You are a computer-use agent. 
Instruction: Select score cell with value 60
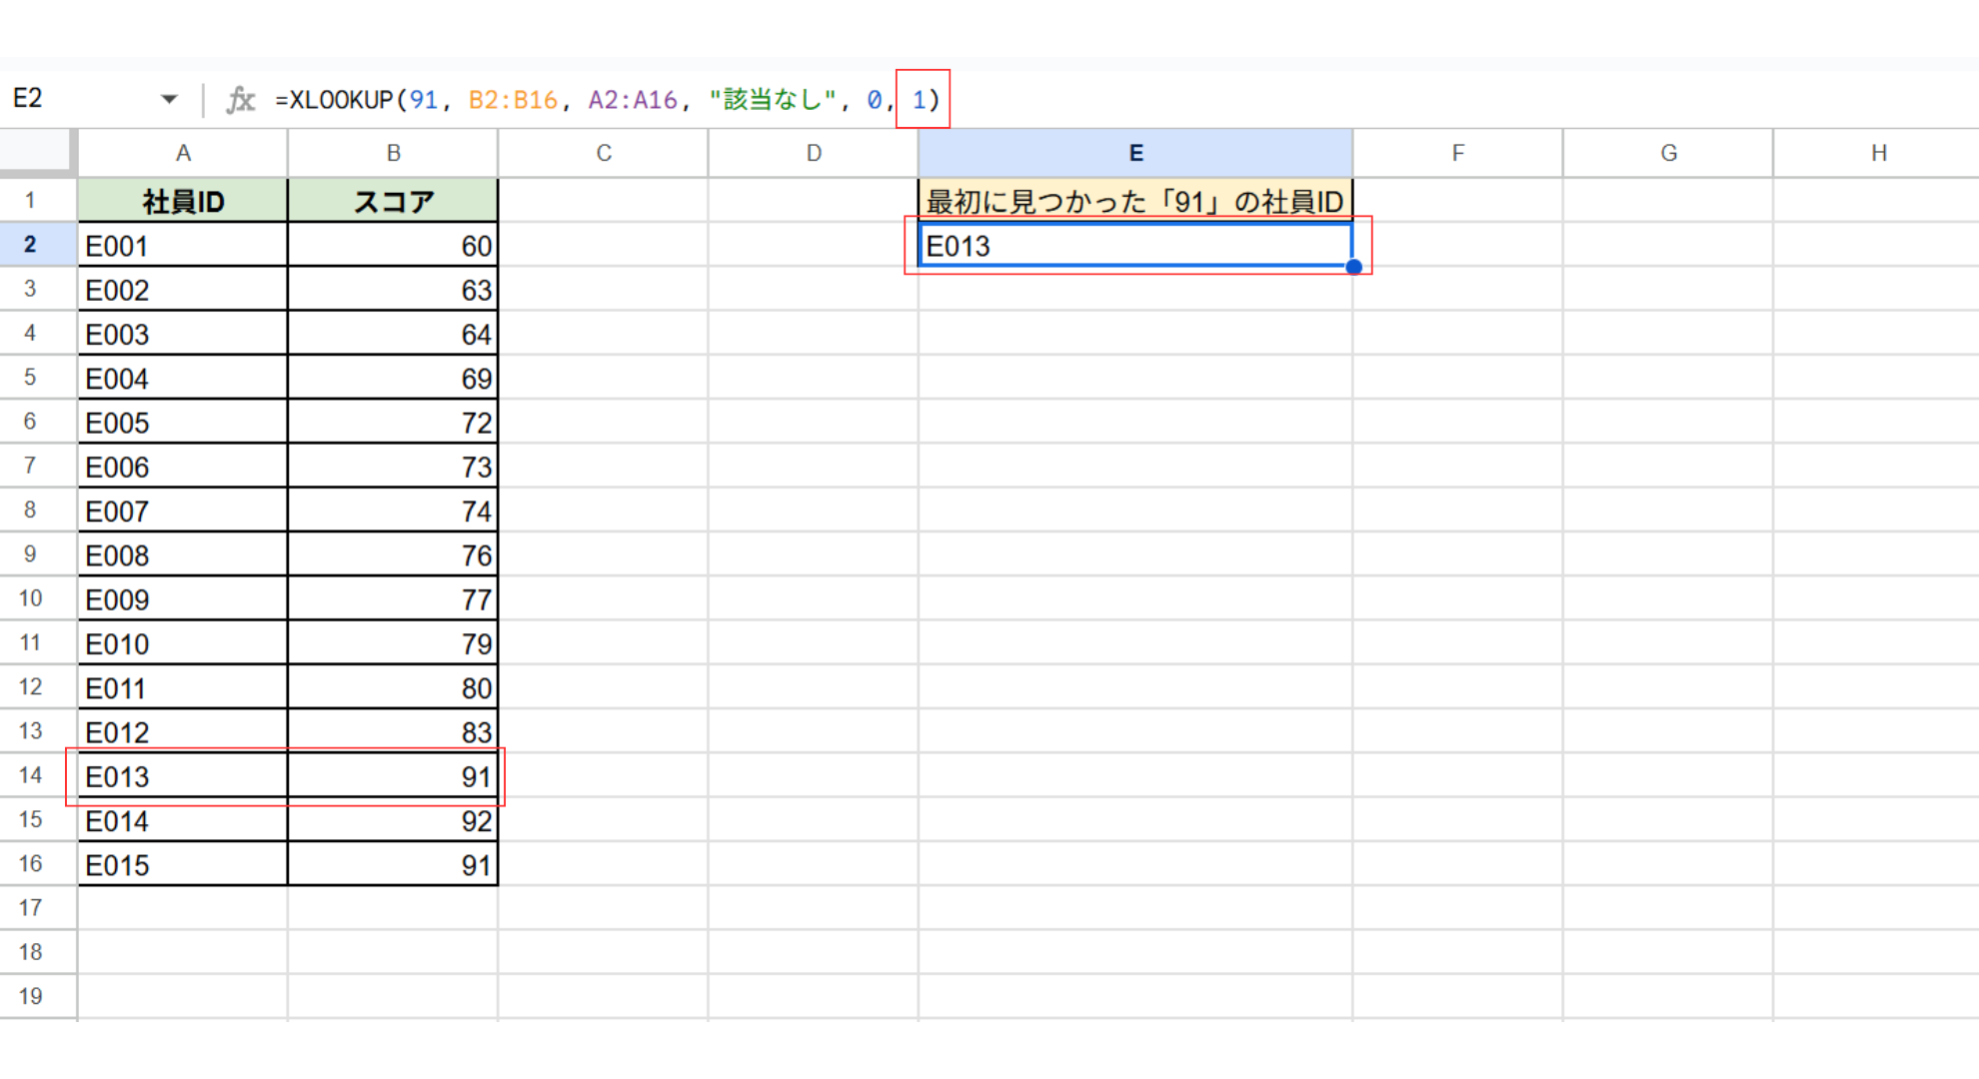(x=393, y=246)
